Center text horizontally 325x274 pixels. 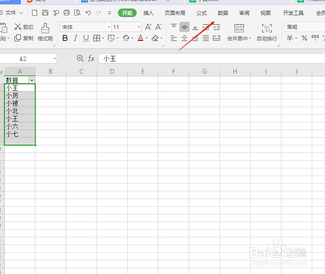pyautogui.click(x=184, y=38)
